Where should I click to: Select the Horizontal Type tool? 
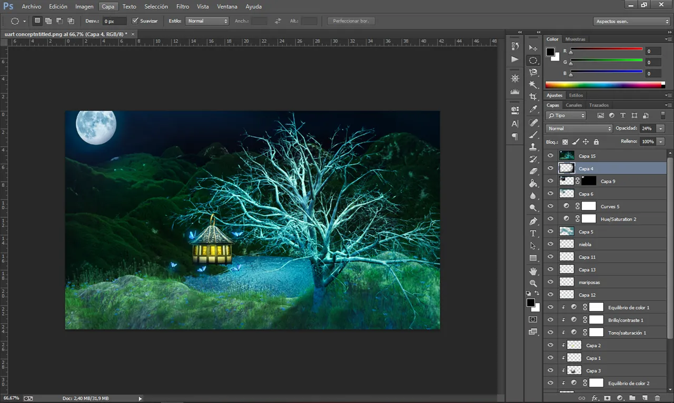(x=533, y=233)
